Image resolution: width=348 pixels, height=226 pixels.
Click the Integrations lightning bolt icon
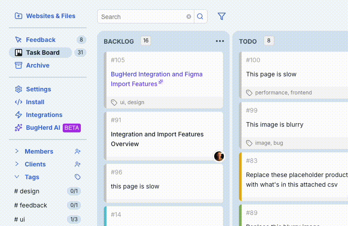point(19,115)
